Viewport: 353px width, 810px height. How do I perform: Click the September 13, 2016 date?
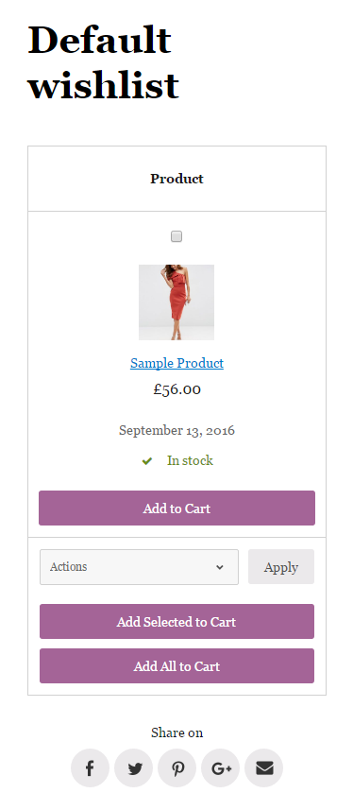coord(177,430)
